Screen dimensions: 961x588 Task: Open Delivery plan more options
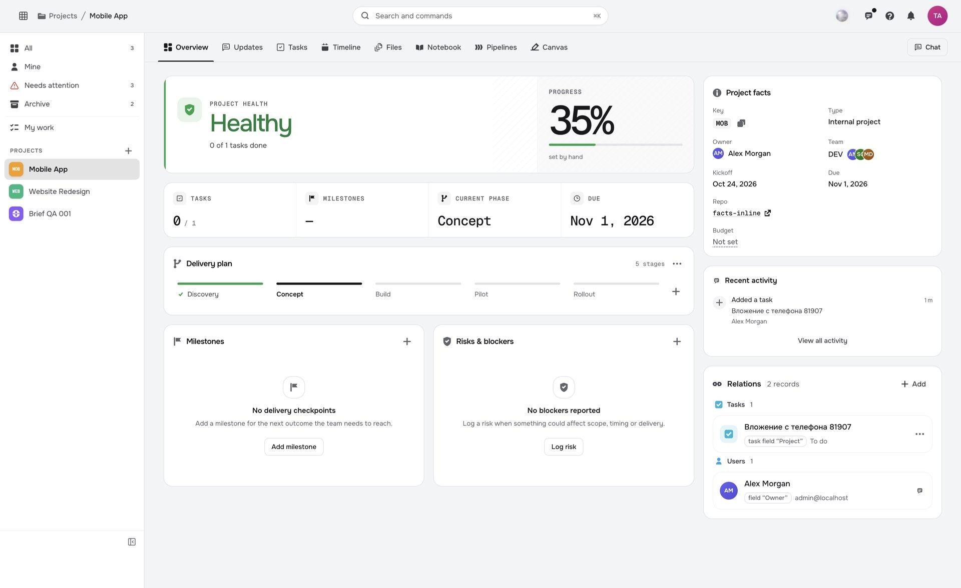point(677,264)
